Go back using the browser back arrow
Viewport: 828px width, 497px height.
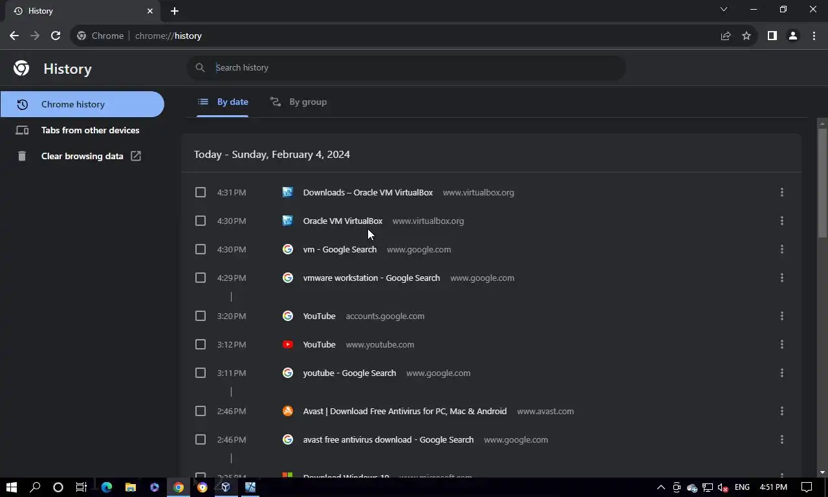tap(14, 36)
